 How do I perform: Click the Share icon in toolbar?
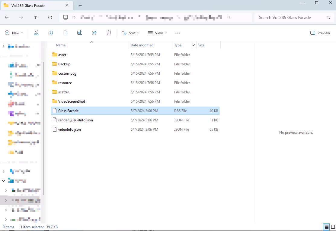pyautogui.click(x=94, y=33)
